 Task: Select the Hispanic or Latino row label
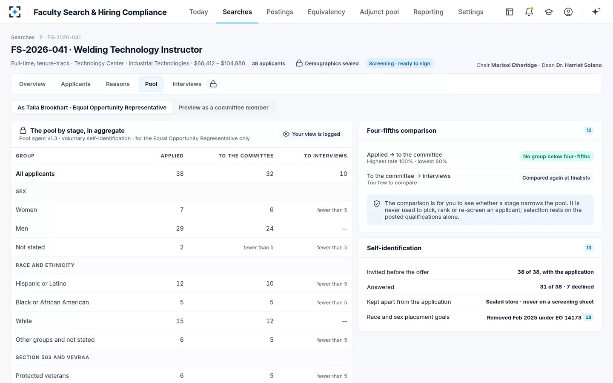point(41,283)
